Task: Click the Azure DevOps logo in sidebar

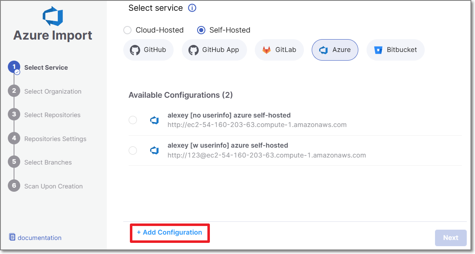Action: (x=53, y=16)
